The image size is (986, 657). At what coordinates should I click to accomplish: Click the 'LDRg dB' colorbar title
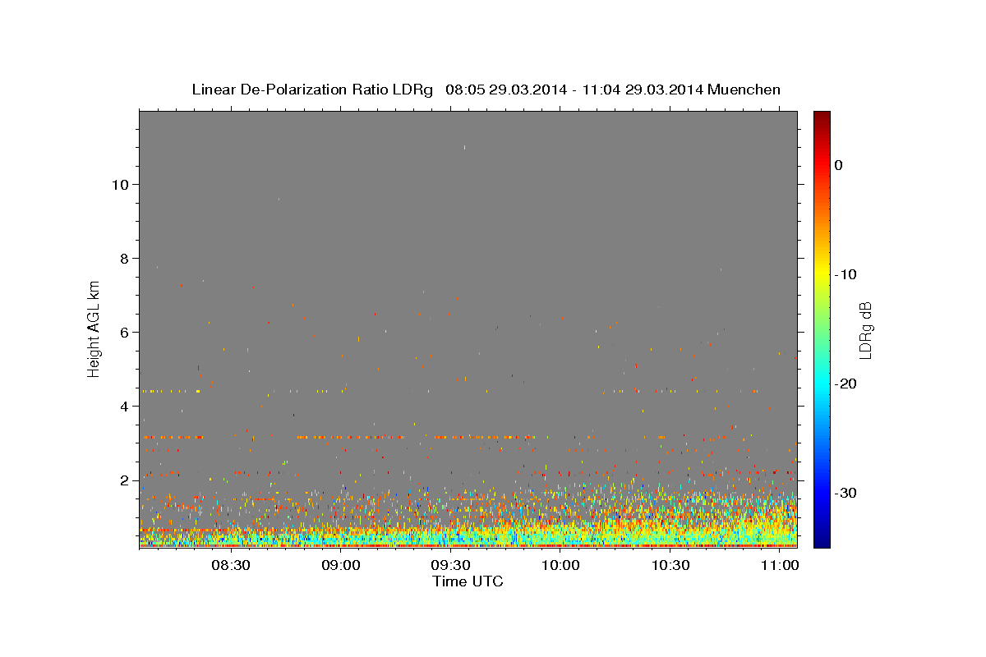(x=866, y=330)
